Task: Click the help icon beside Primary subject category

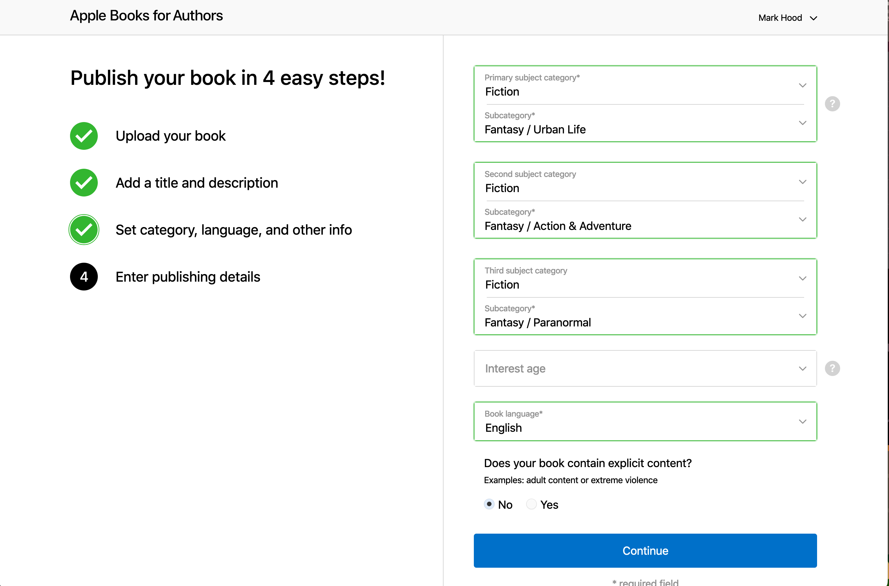Action: pos(832,104)
